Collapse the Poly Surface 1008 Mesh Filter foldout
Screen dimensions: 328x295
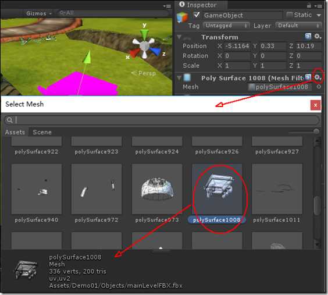(179, 78)
